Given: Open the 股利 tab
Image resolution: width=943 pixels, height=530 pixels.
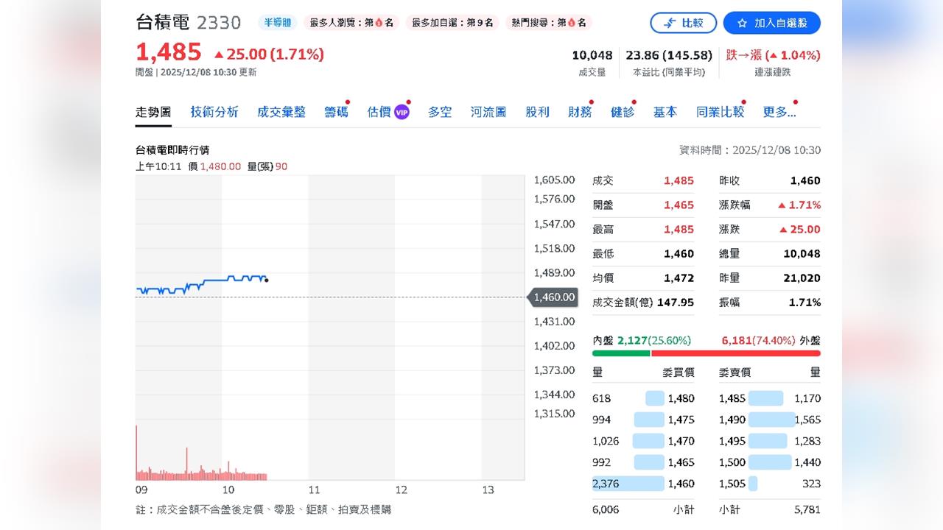Looking at the screenshot, I should (537, 111).
